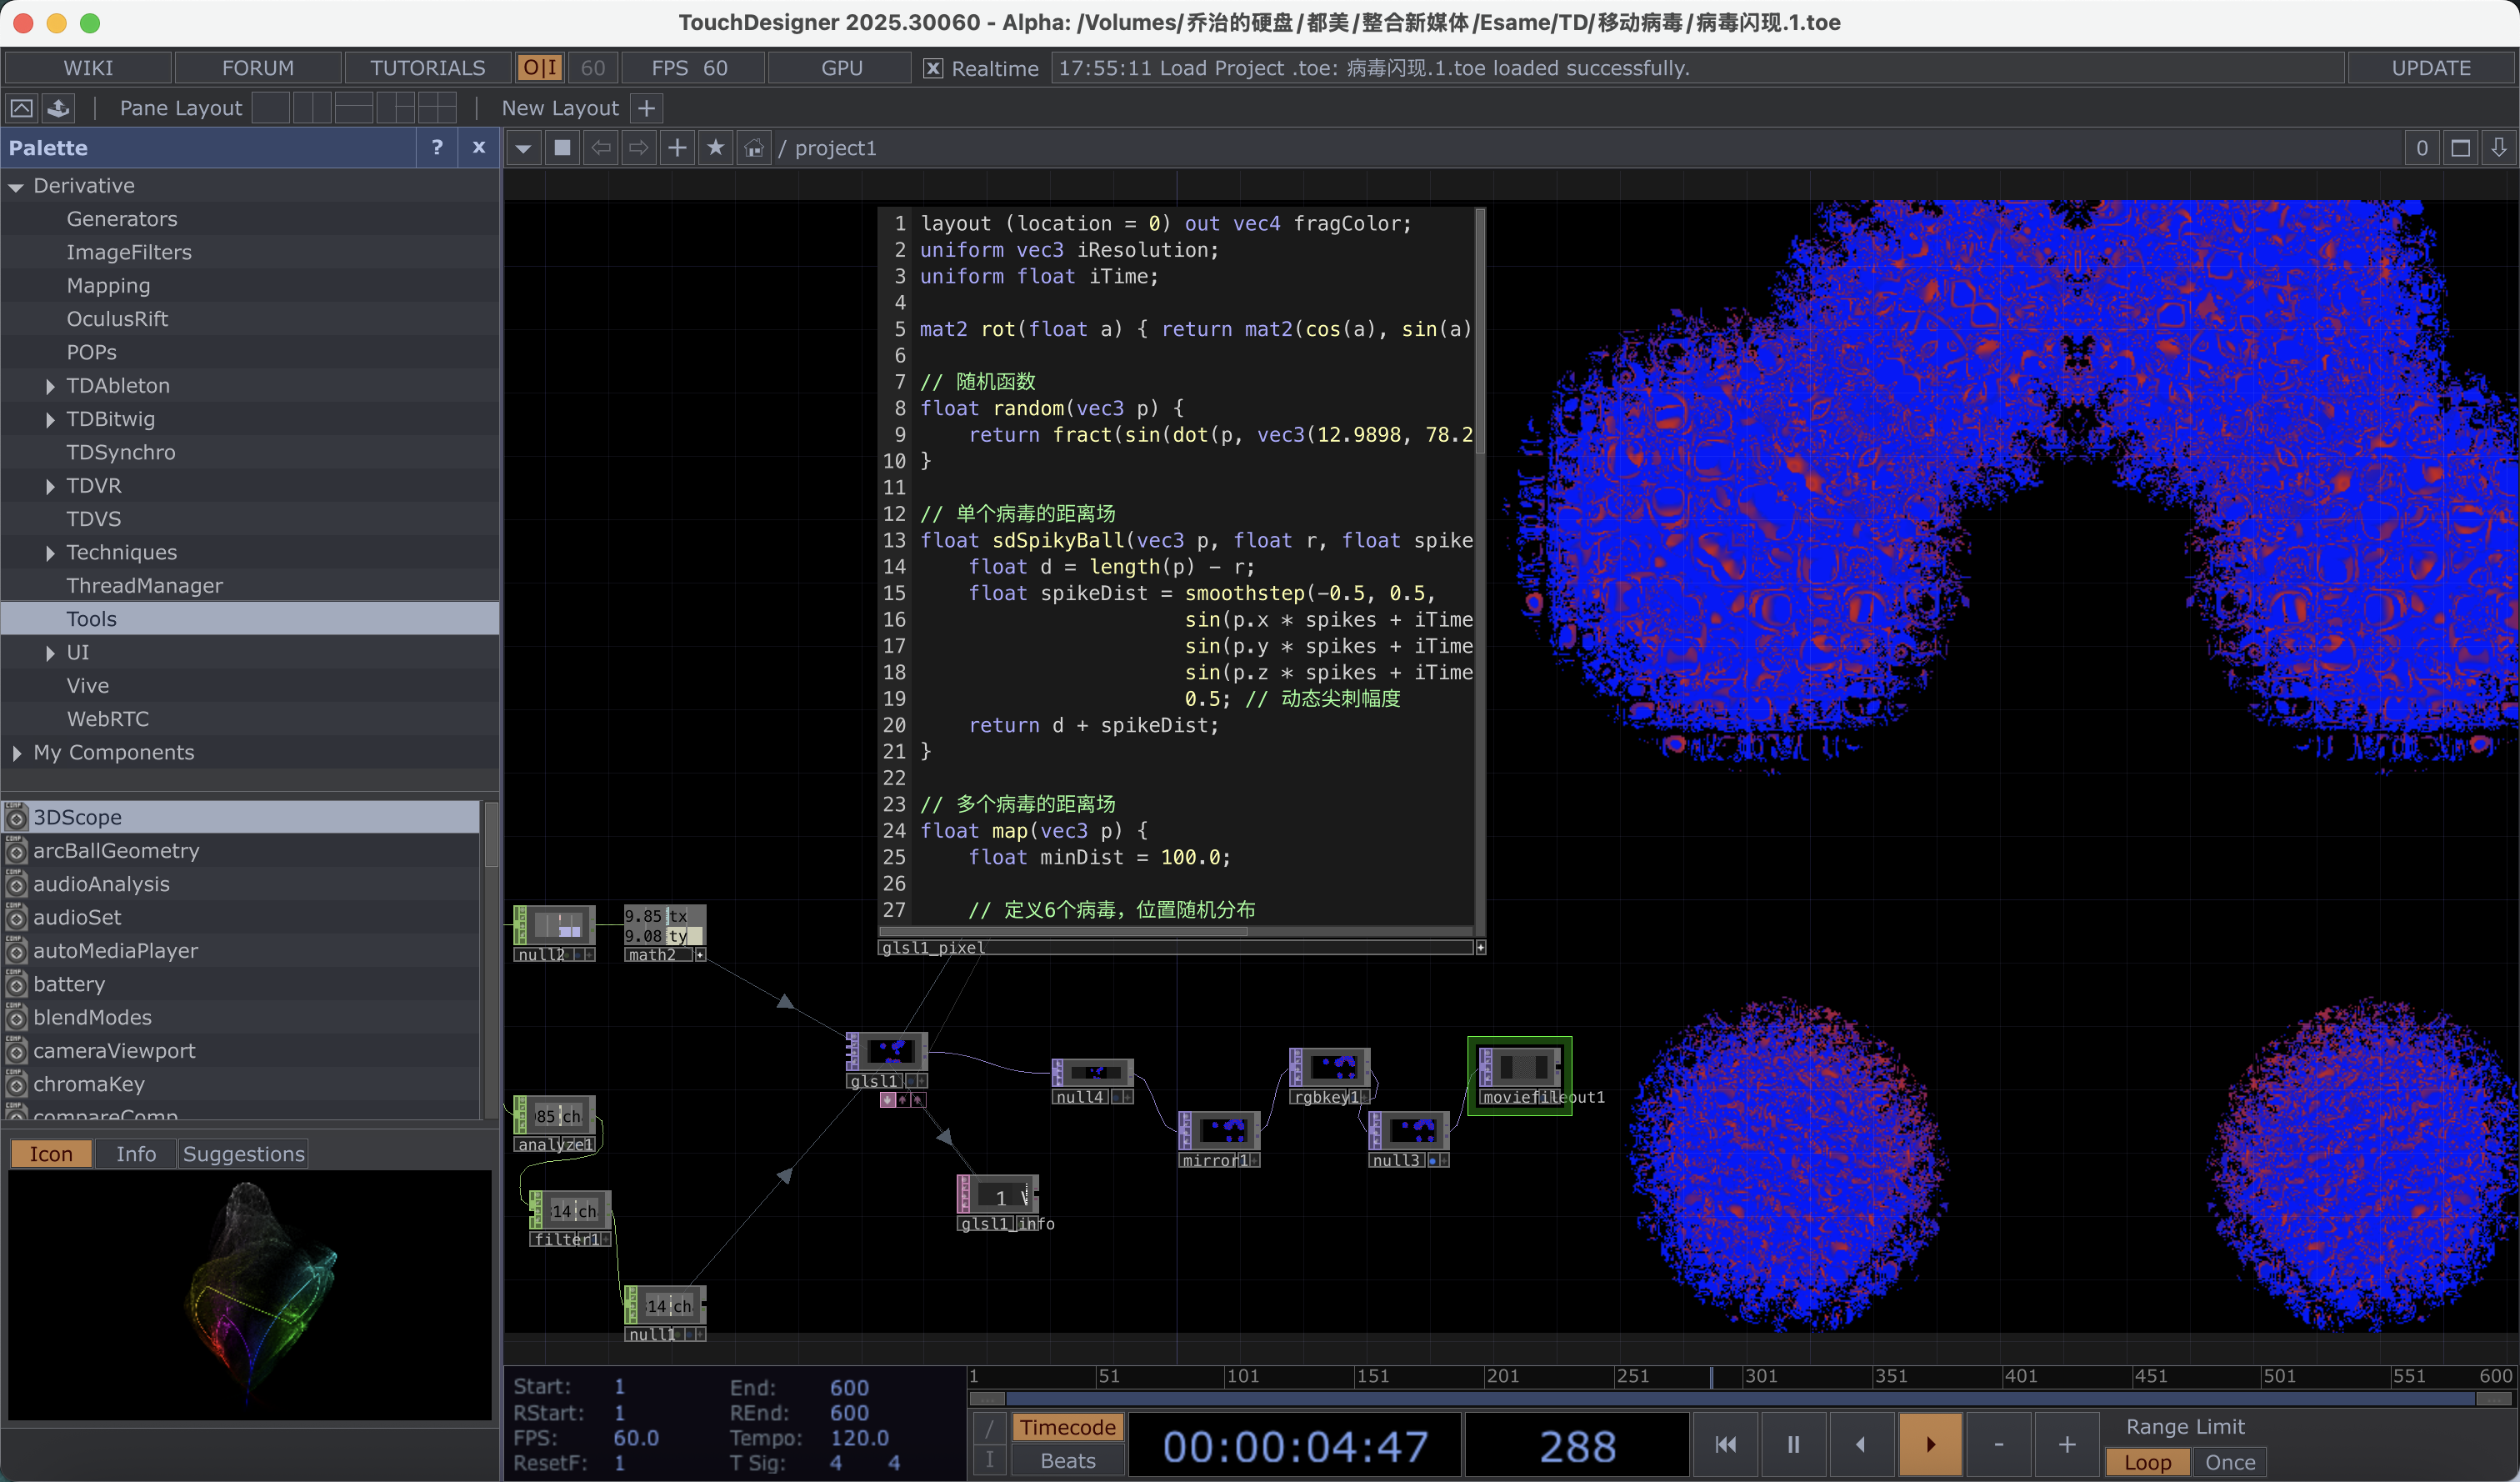Select the moviefileout1 node
Image resolution: width=2520 pixels, height=1482 pixels.
[x=1519, y=1075]
